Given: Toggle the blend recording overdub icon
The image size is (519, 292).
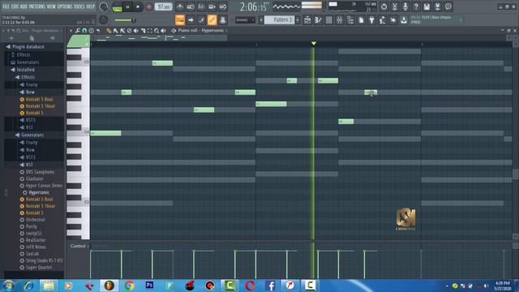Looking at the screenshot, I should pyautogui.click(x=212, y=6).
